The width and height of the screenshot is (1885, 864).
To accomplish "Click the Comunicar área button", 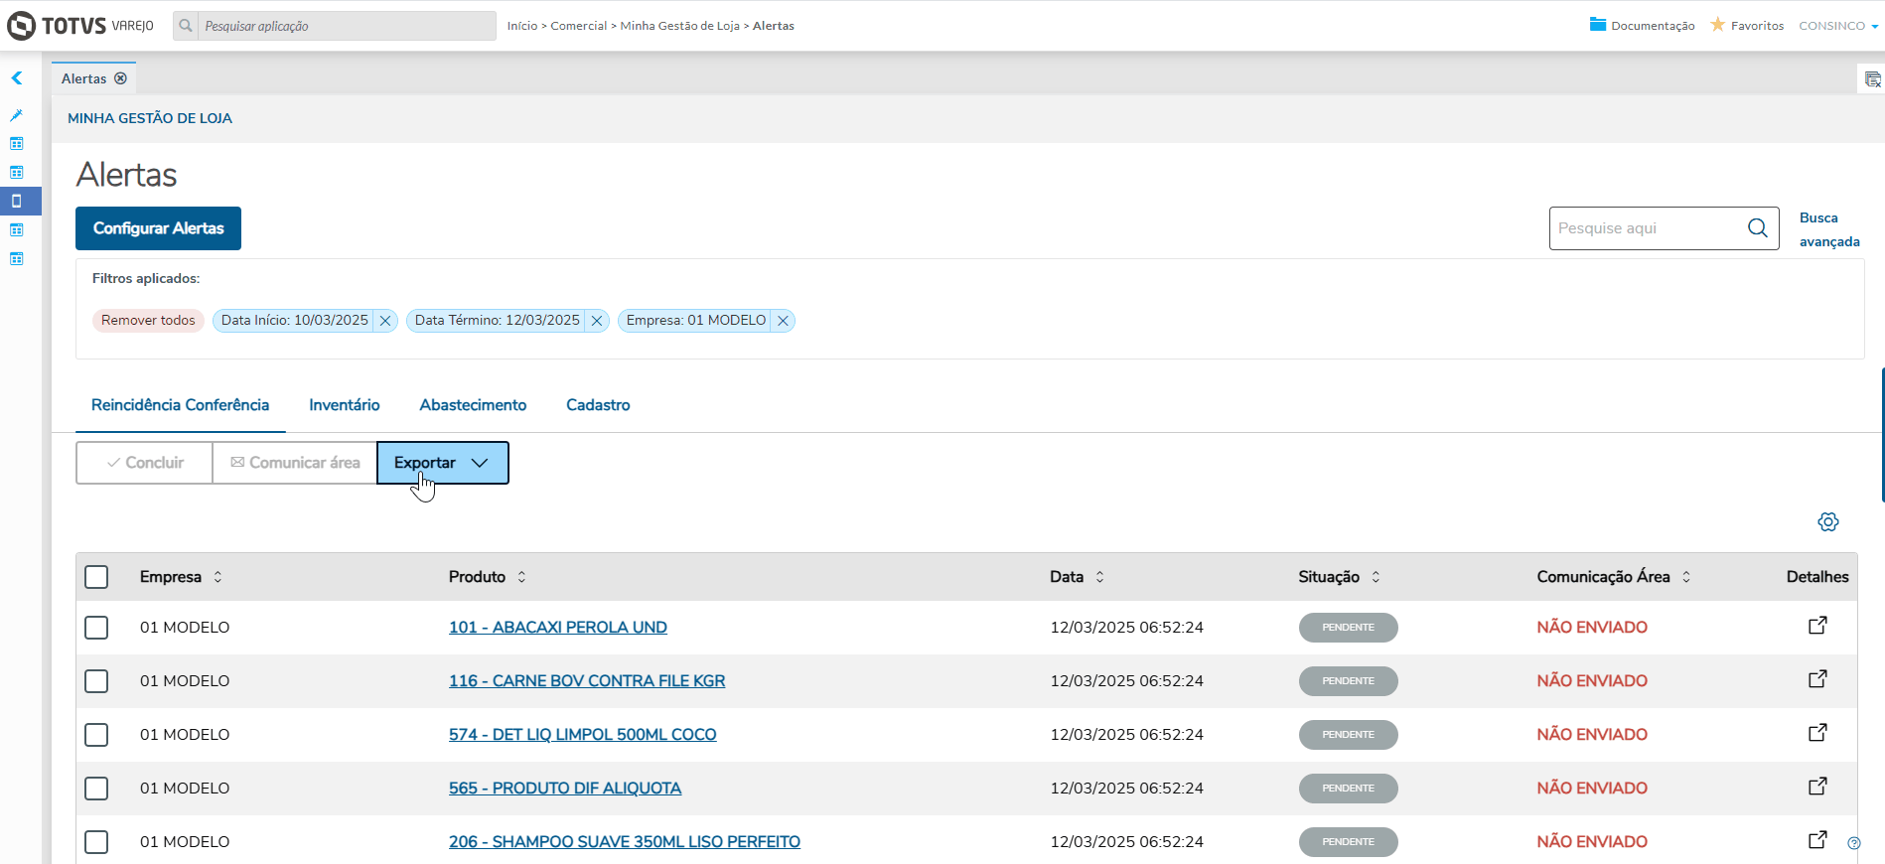I will [295, 463].
